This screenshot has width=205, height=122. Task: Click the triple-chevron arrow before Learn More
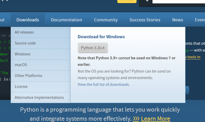pyautogui.click(x=136, y=119)
